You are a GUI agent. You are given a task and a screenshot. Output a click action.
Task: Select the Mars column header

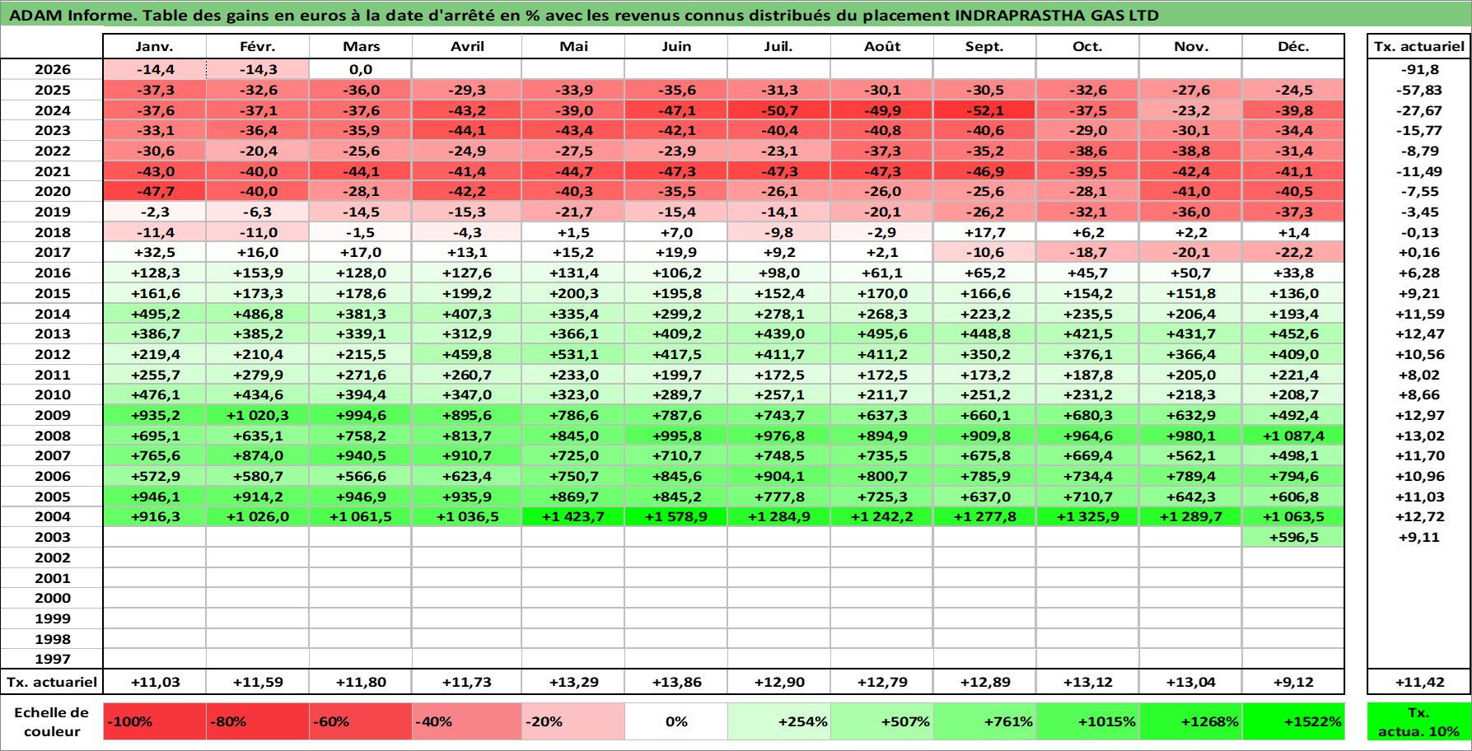click(x=361, y=46)
